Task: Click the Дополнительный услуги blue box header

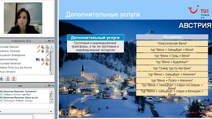Action: [95, 38]
